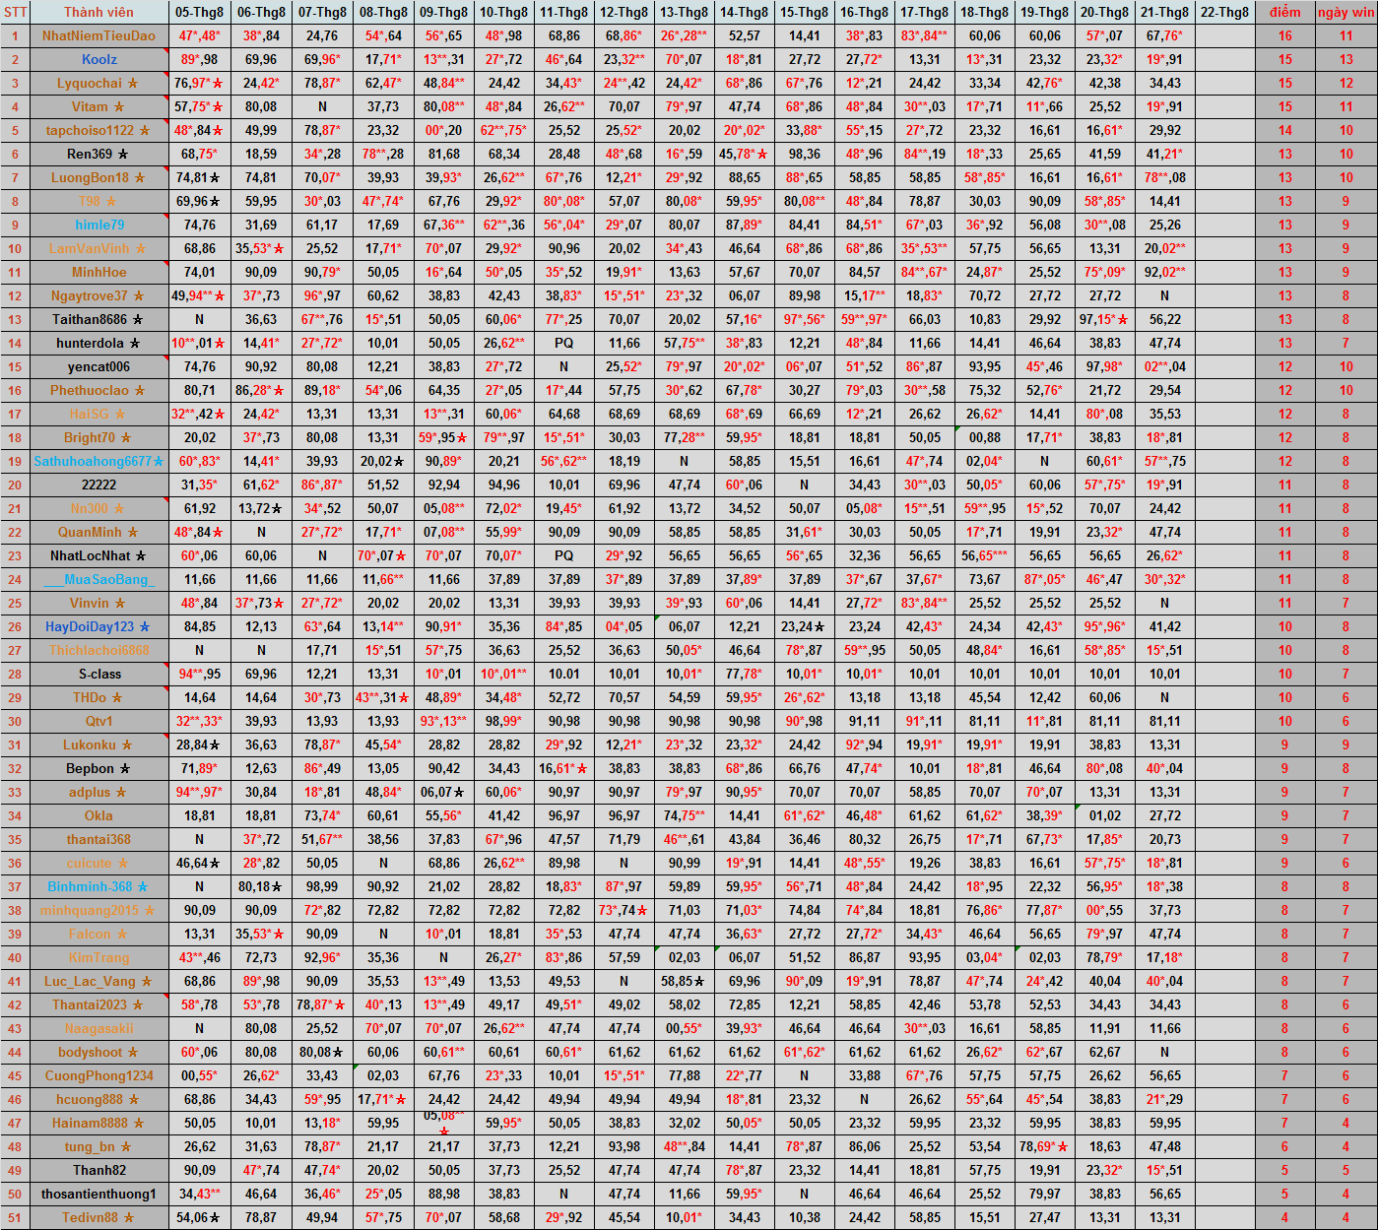Open the Koolz member name
This screenshot has height=1230, width=1378.
98,60
